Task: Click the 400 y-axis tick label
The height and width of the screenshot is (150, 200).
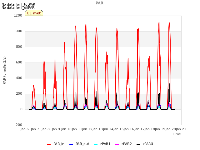Action: tap(19, 78)
